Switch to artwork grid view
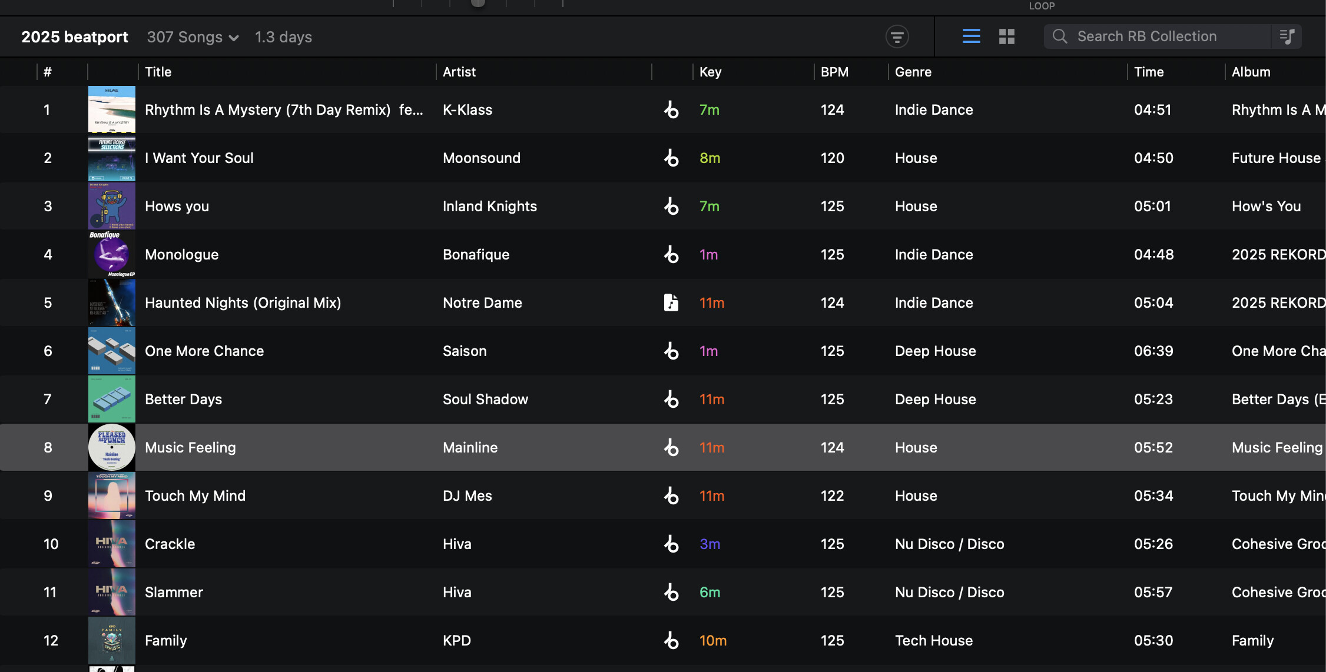 (1007, 36)
